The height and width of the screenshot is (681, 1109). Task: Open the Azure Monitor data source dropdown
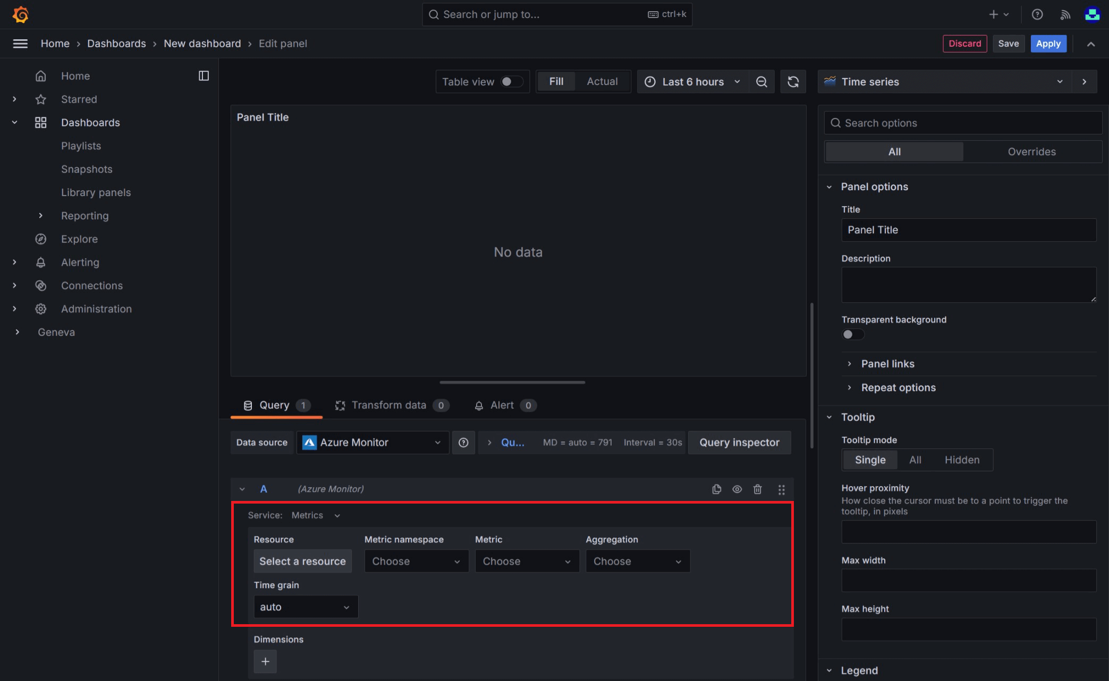(372, 442)
